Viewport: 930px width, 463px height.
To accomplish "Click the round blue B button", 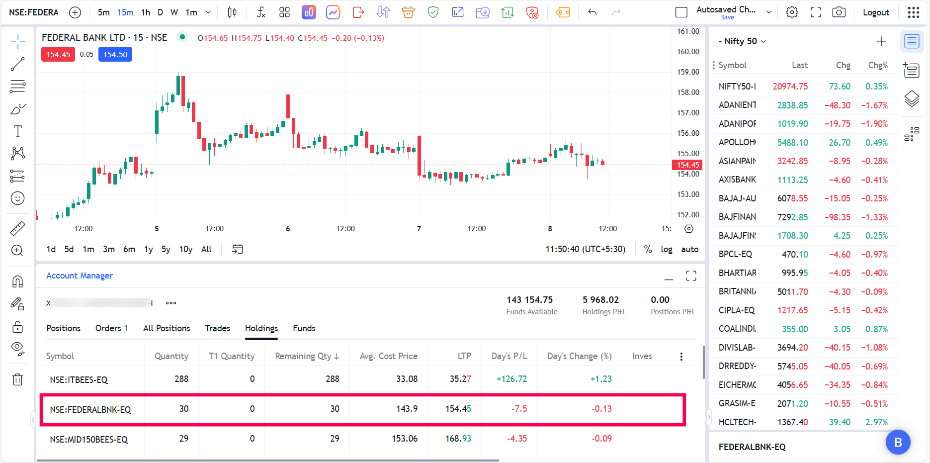I will click(x=898, y=442).
